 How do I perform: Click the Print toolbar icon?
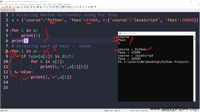point(18,7)
